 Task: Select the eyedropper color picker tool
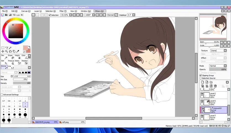coord(18,51)
